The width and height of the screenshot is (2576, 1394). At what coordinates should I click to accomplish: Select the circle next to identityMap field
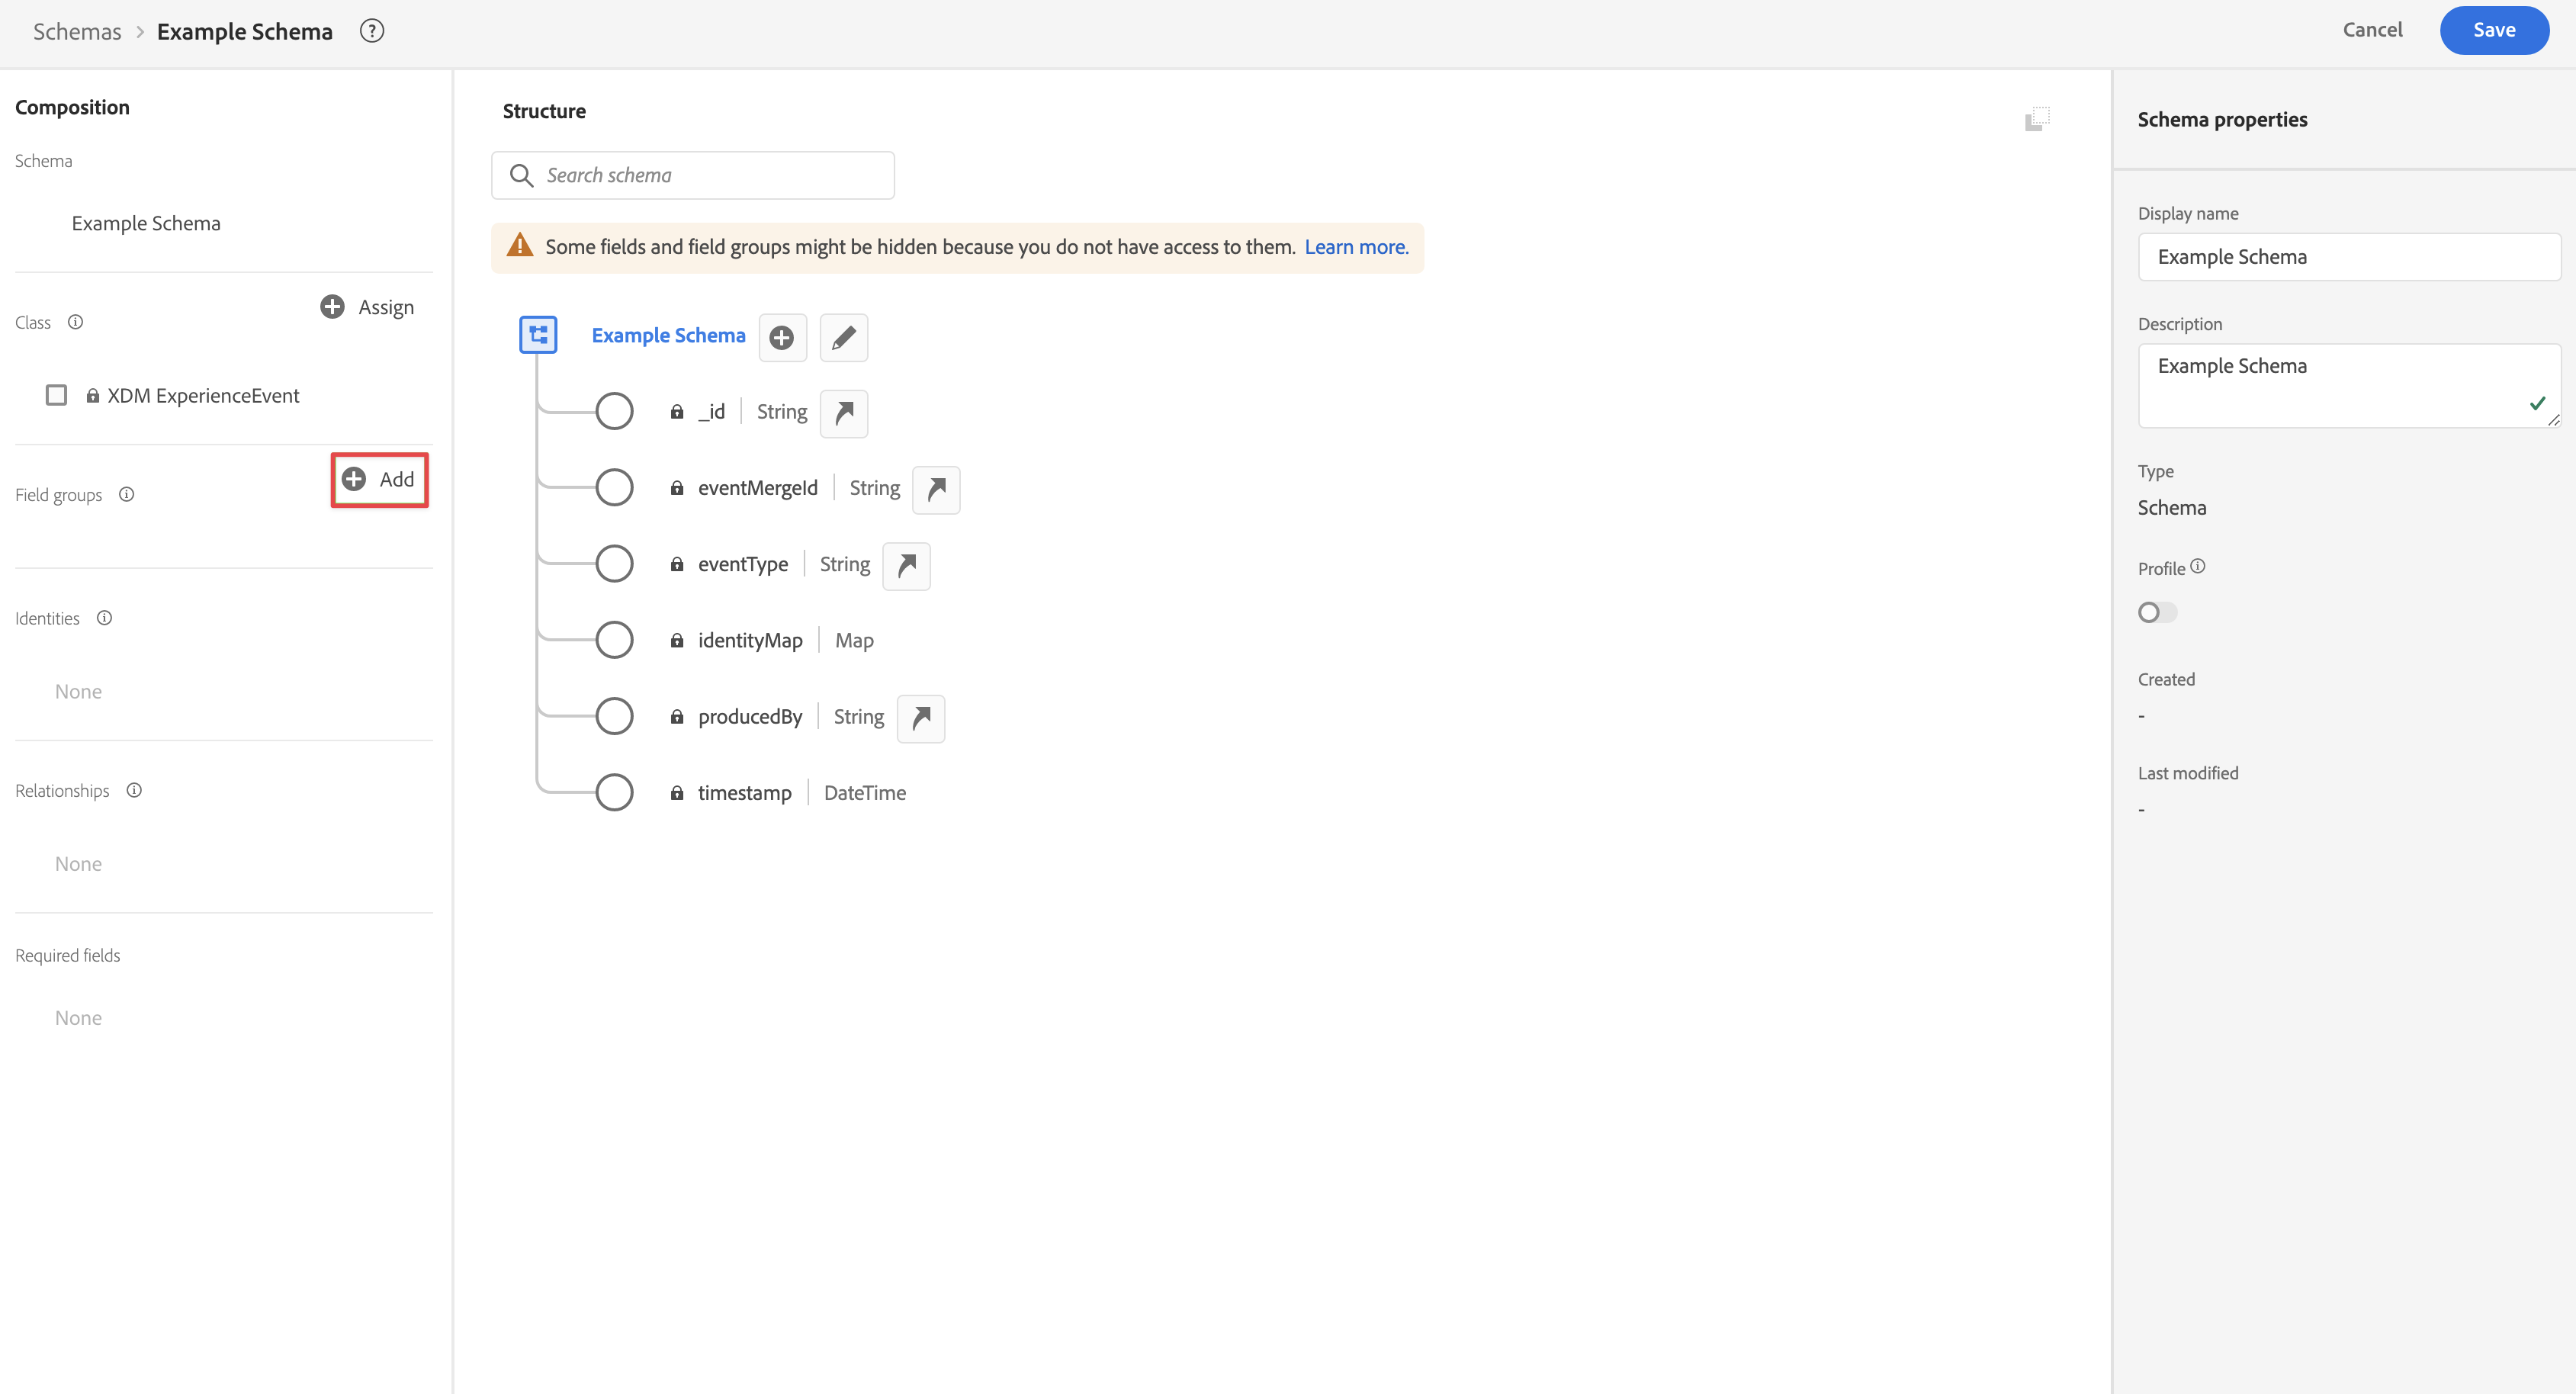point(614,640)
